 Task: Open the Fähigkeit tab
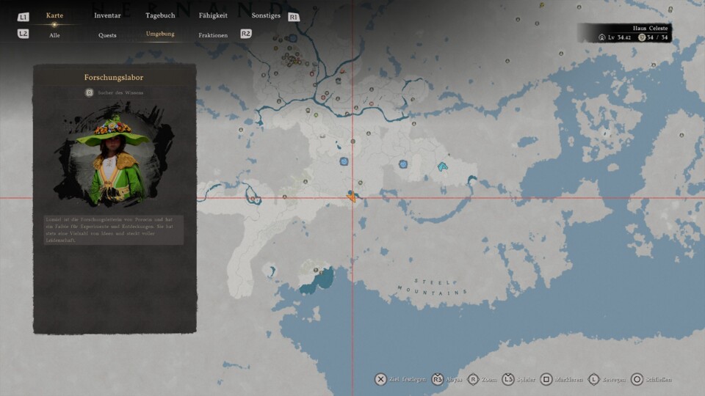pos(213,15)
